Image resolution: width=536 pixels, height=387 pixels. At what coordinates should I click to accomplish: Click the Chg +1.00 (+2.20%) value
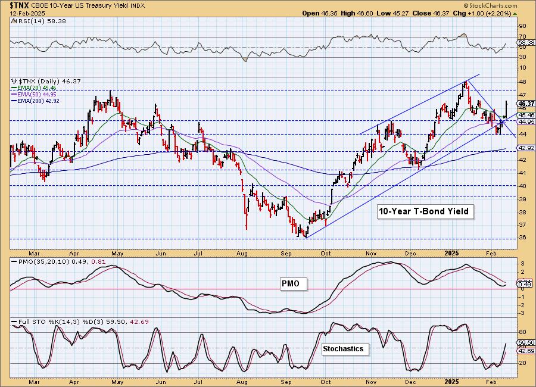coord(482,13)
